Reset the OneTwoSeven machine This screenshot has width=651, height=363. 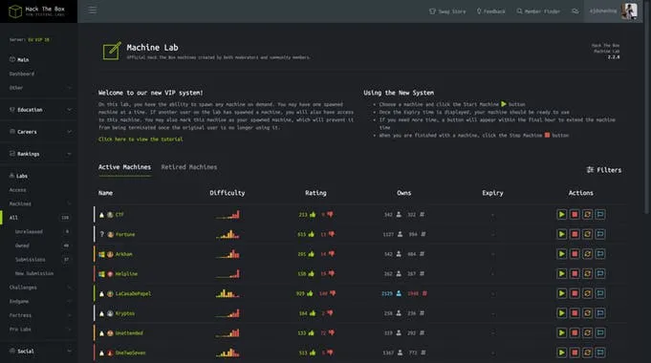[x=588, y=352]
